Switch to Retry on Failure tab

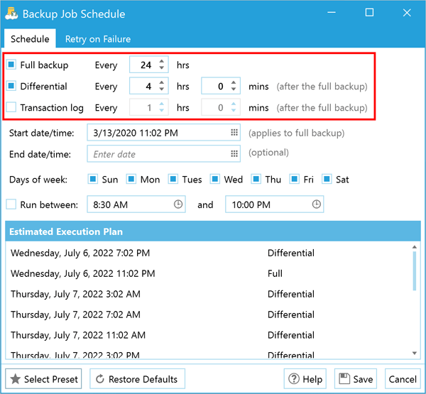point(98,39)
